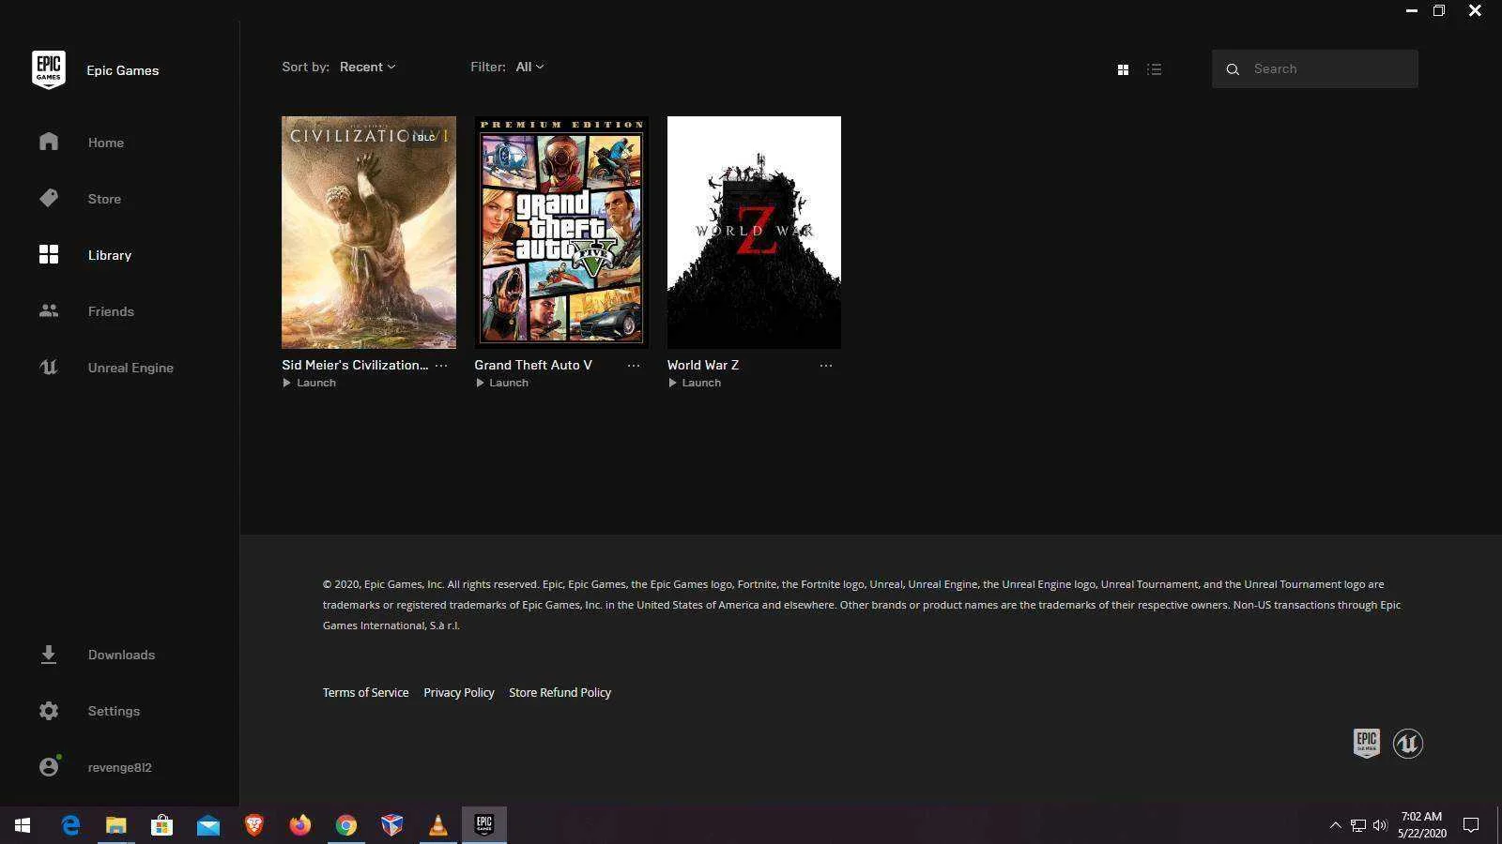
Task: Click the Grand Theft Auto V title text
Action: click(x=533, y=365)
